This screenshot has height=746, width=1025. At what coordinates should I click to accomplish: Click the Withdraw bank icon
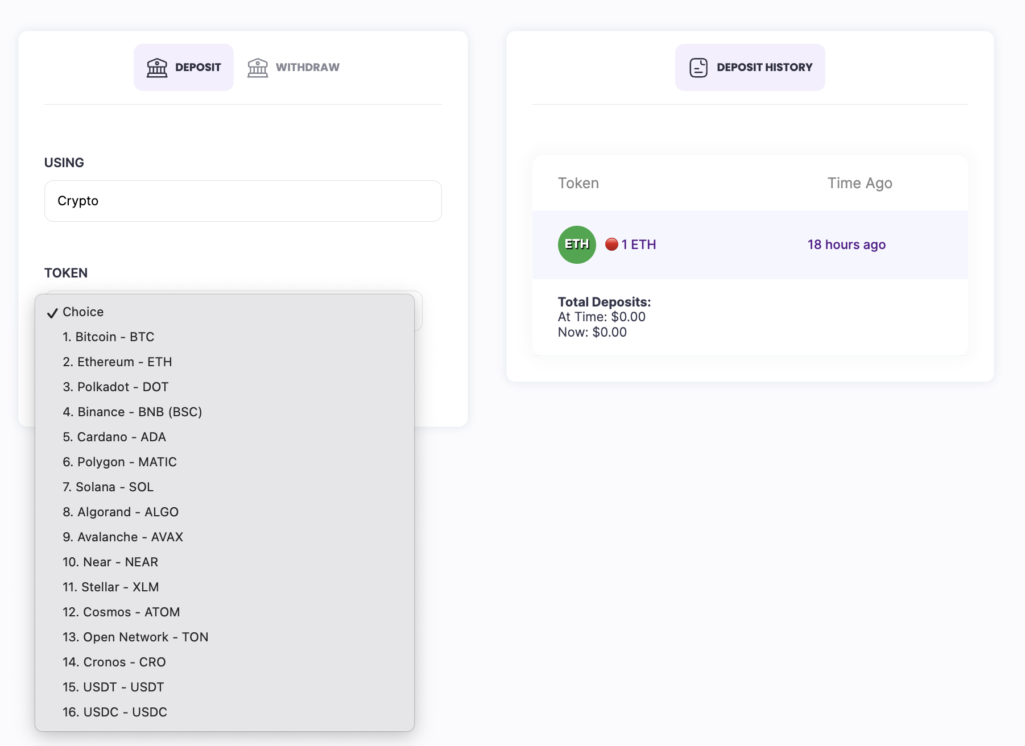click(258, 67)
